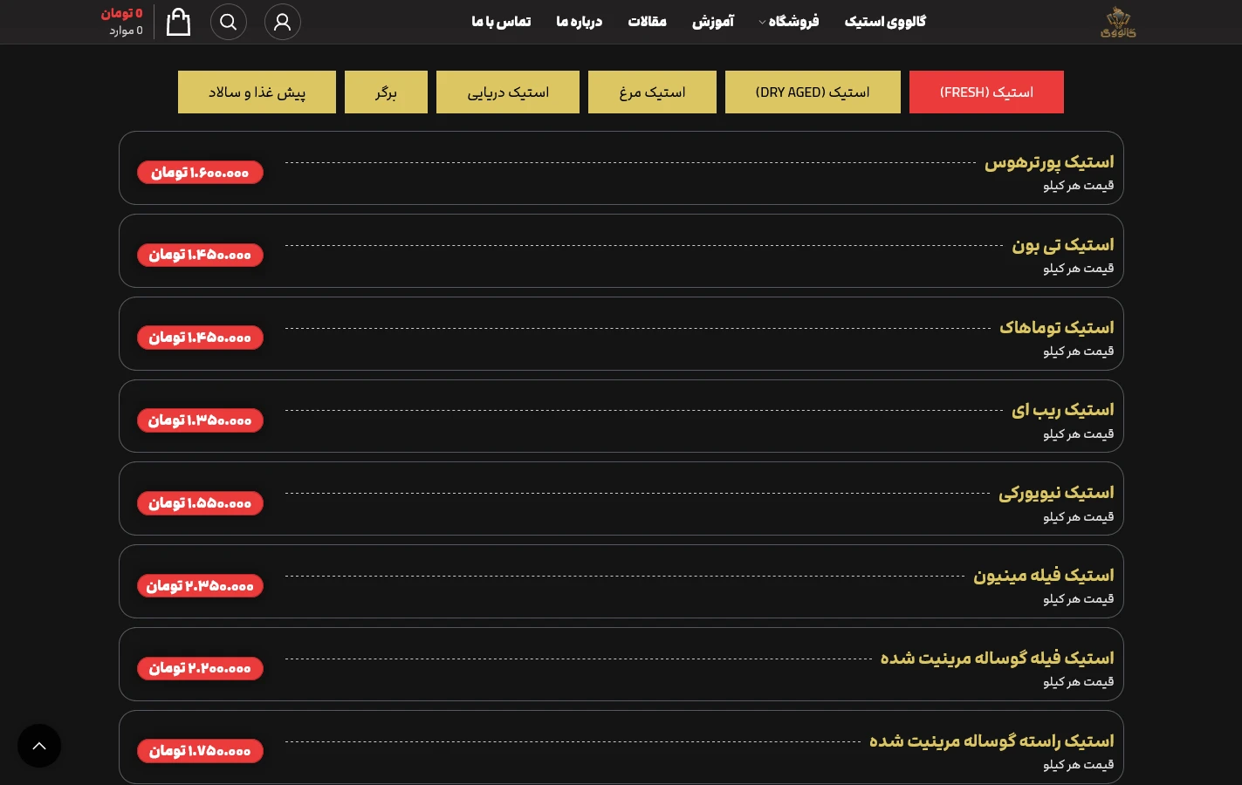
Task: Select the استیک (FRESH) tab
Action: pos(986,92)
